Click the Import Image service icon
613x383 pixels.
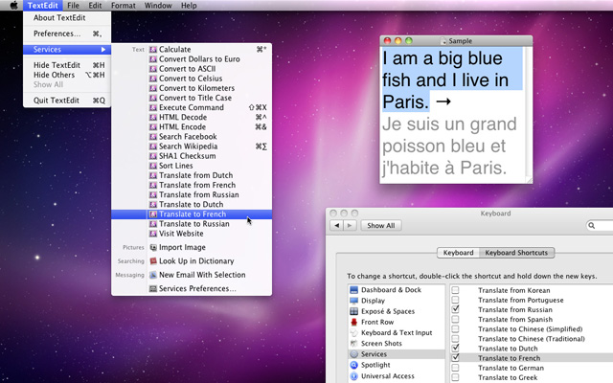pyautogui.click(x=153, y=247)
